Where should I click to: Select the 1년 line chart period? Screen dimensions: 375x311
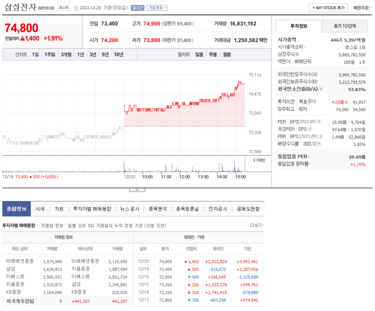coord(81,54)
